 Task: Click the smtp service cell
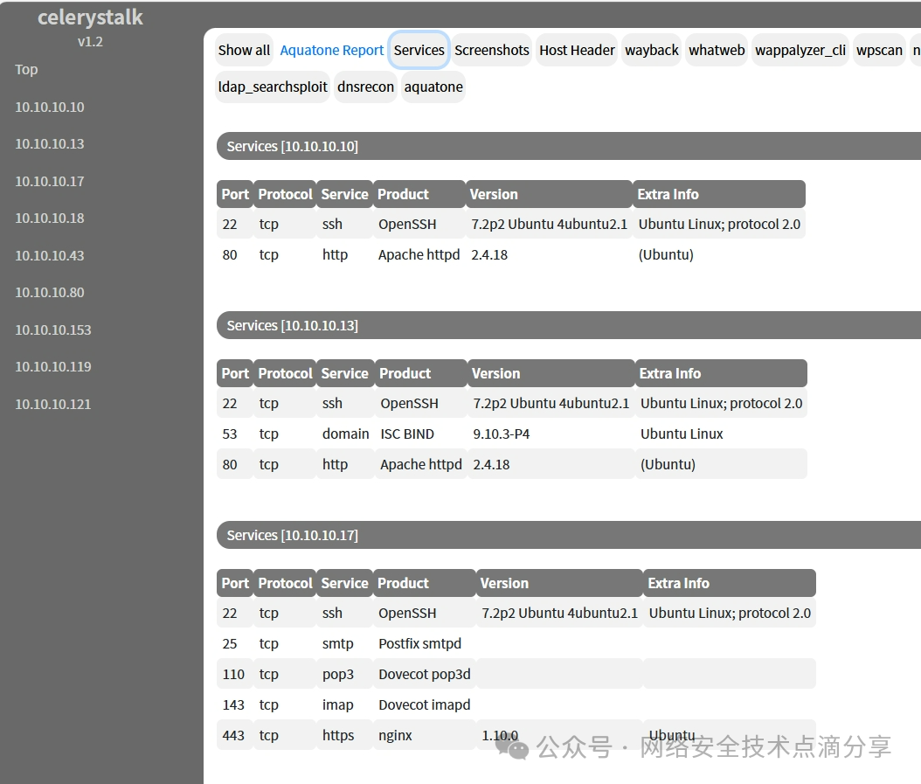click(338, 644)
